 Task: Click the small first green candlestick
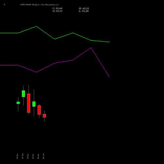(x=18, y=103)
